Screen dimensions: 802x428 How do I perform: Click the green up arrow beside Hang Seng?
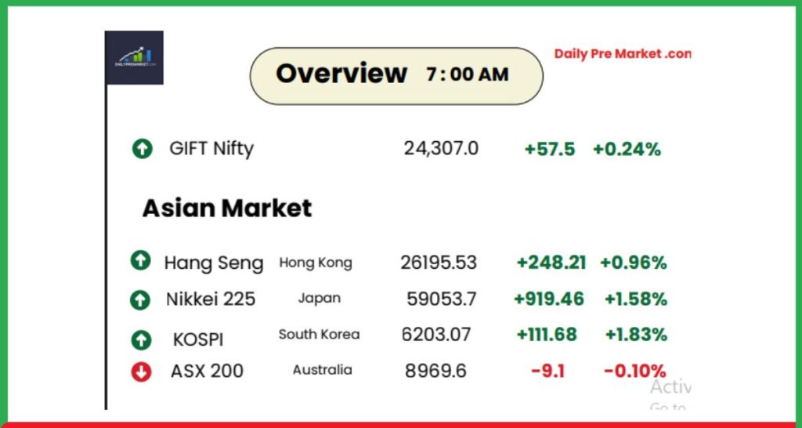[x=140, y=262]
